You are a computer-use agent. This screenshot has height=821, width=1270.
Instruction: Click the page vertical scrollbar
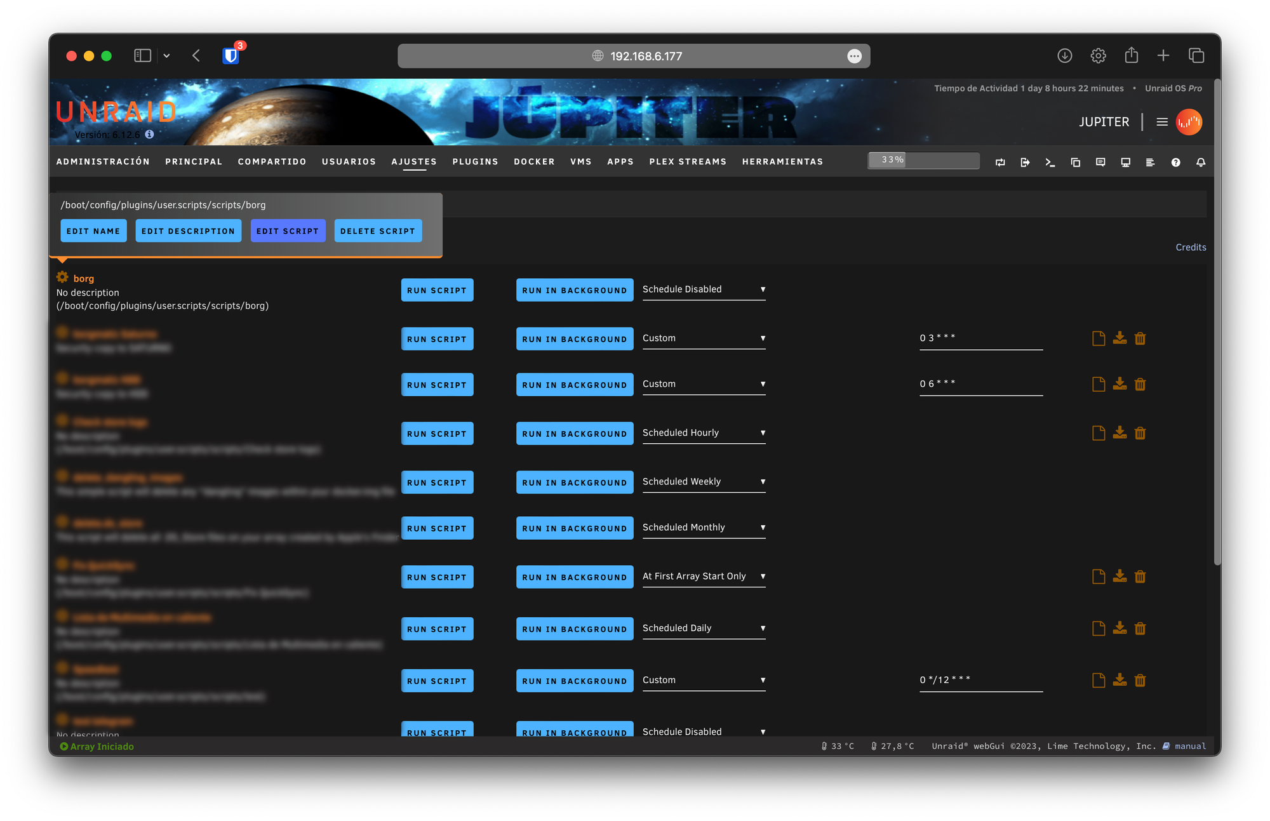1217,322
